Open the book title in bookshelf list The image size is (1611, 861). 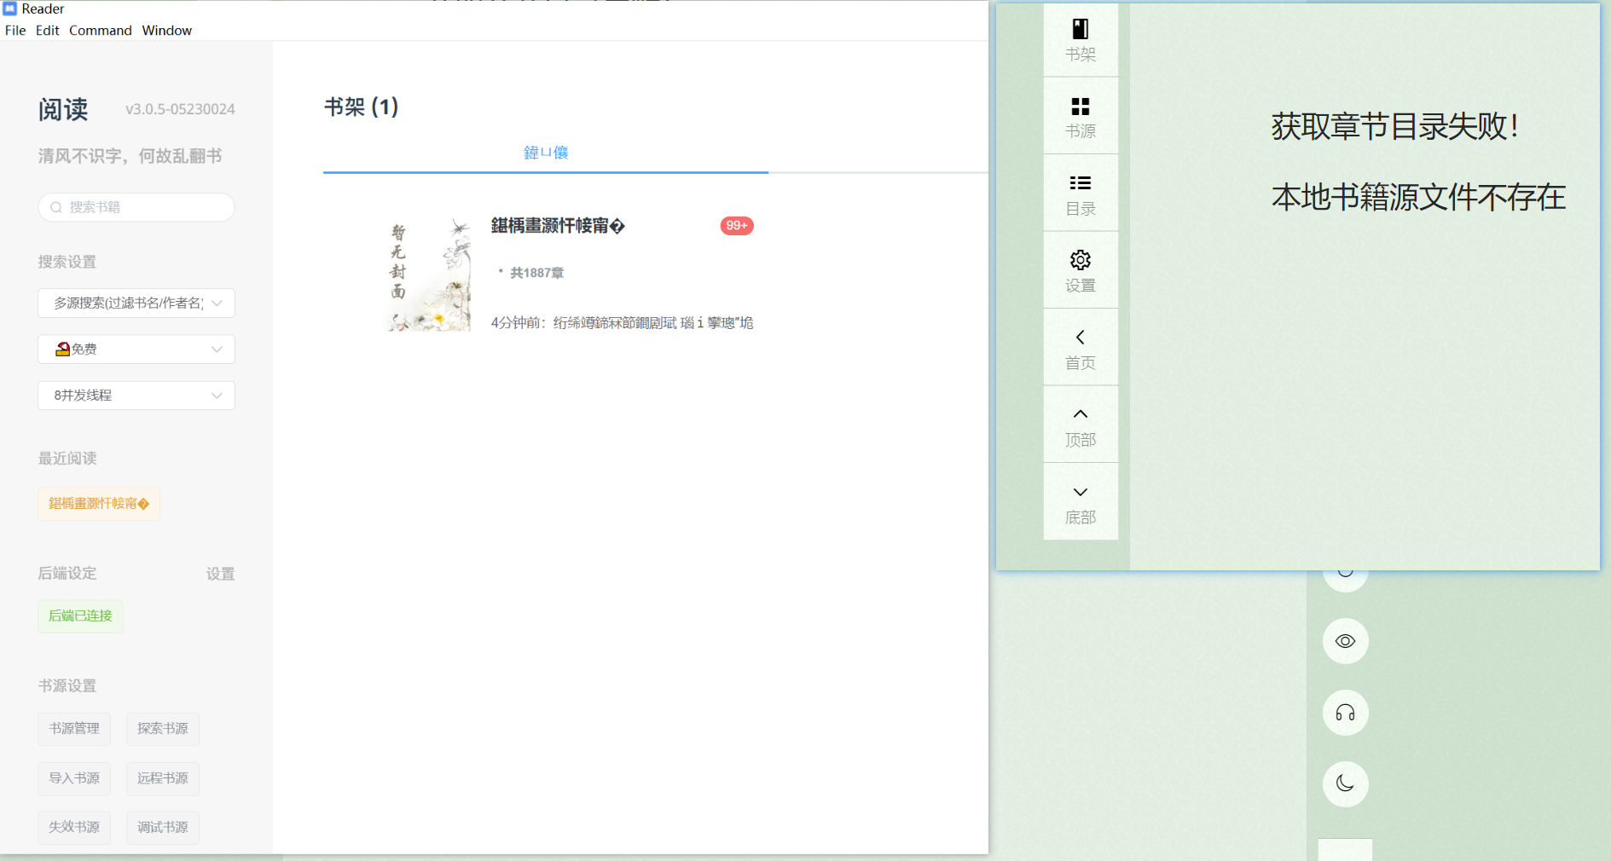[x=558, y=226]
